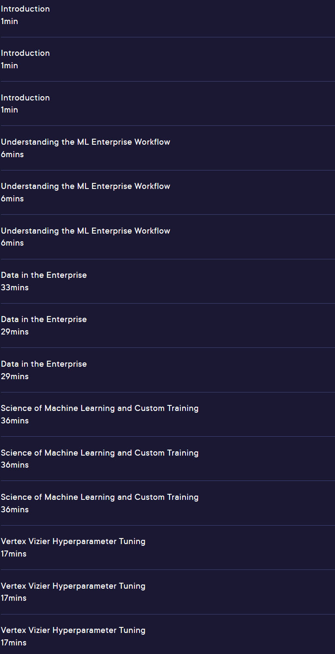This screenshot has height=654, width=335.
Task: Open first Data in the Enterprise 29mins entry
Action: point(44,319)
